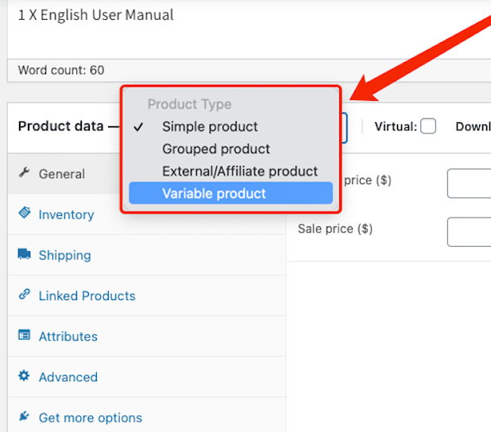Click the General wrench icon
Image resolution: width=491 pixels, height=432 pixels.
[x=24, y=173]
